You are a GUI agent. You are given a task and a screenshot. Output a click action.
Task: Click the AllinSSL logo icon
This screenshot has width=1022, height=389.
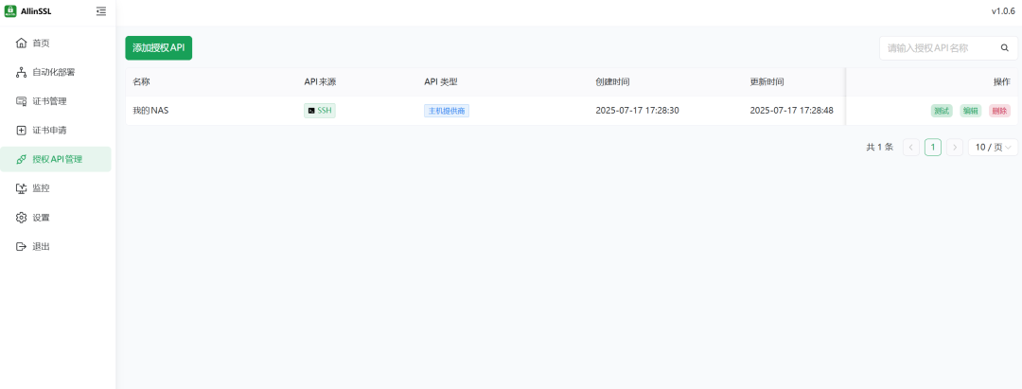pyautogui.click(x=9, y=11)
